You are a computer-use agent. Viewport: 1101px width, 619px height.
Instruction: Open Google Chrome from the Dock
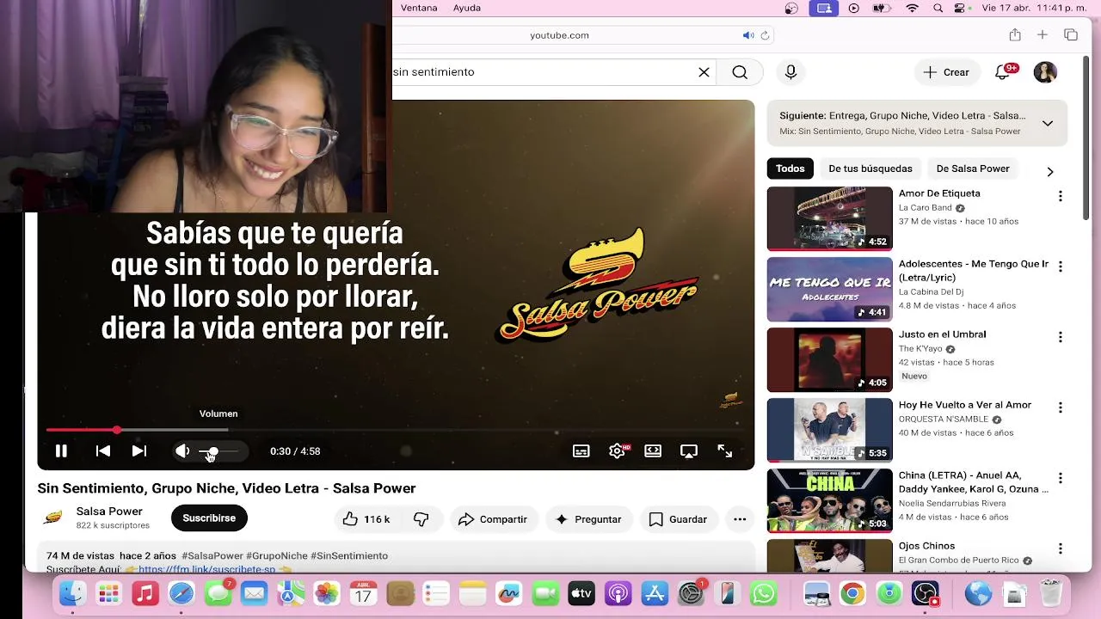(852, 593)
